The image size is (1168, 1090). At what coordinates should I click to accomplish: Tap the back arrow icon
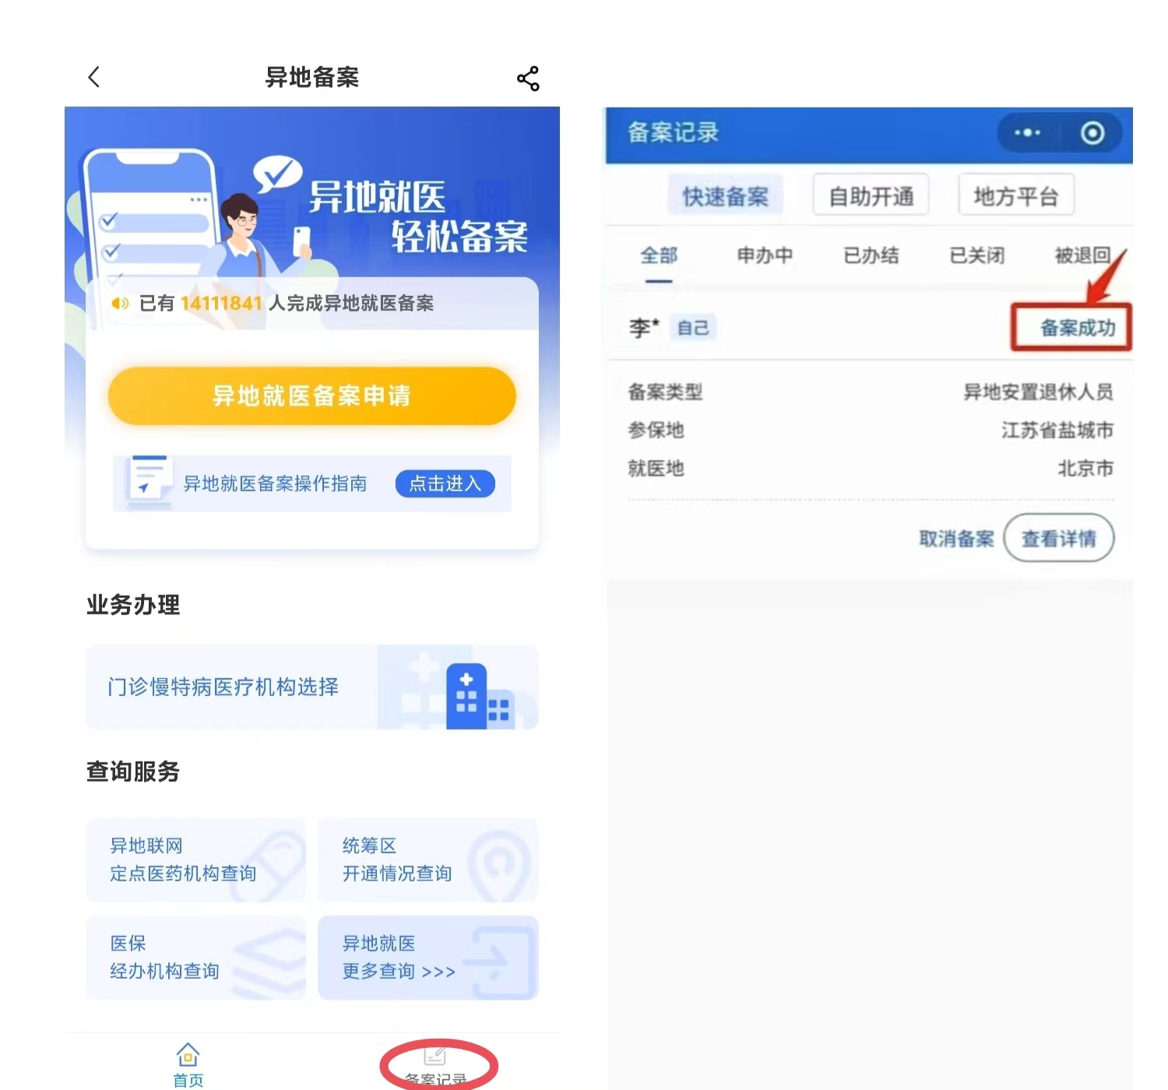click(x=94, y=77)
